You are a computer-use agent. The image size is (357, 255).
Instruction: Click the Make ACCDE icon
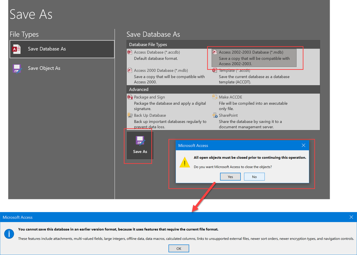pos(215,97)
